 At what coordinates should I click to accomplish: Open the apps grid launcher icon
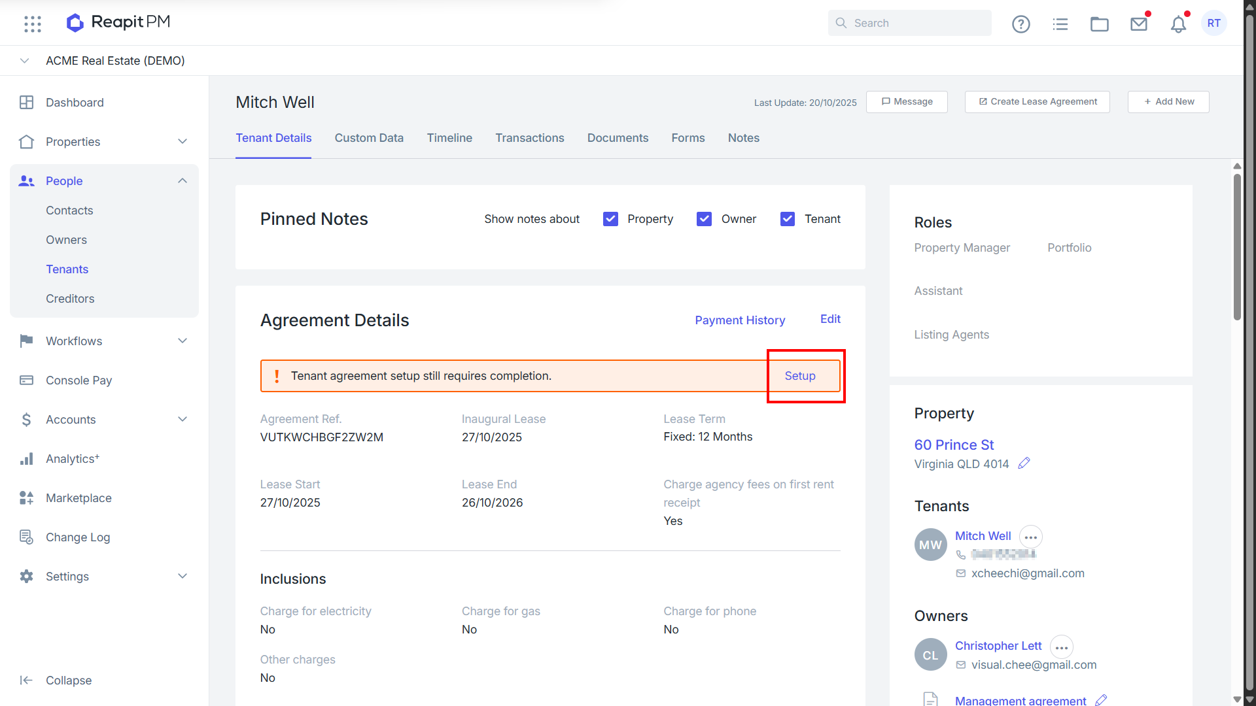33,24
